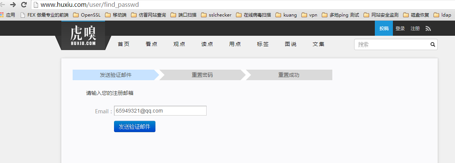Image resolution: width=455 pixels, height=163 pixels.
Task: Open the OpenSSL bookmark folder
Action: pos(87,15)
